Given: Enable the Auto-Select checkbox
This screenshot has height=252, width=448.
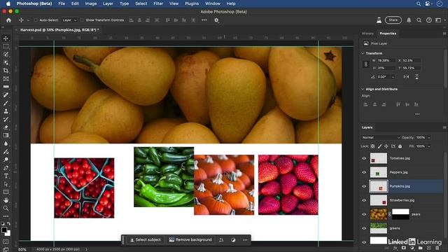Looking at the screenshot, I should tap(36, 20).
